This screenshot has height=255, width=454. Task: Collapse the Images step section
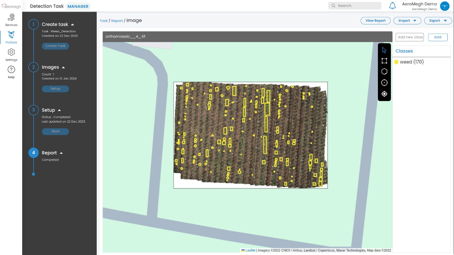pos(63,67)
